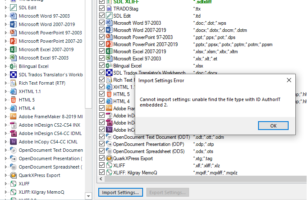Image resolution: width=307 pixels, height=200 pixels.
Task: Select Adobe InDesign CS2-CS4 INX tree item
Action: click(x=49, y=125)
